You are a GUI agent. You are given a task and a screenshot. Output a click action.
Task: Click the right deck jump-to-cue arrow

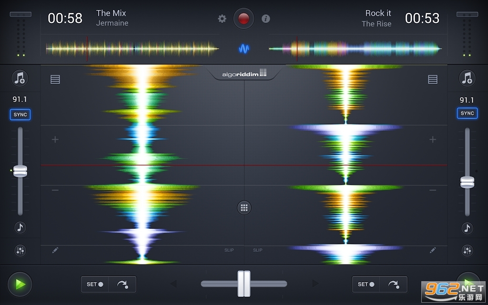point(393,284)
